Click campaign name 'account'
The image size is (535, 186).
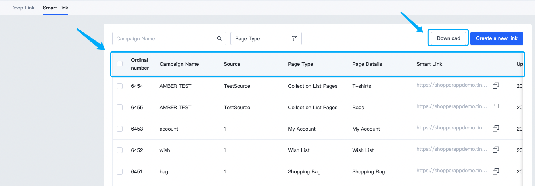[169, 129]
